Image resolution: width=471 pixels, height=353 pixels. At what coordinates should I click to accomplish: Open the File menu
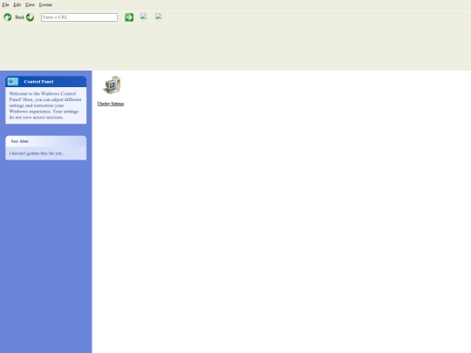5,4
